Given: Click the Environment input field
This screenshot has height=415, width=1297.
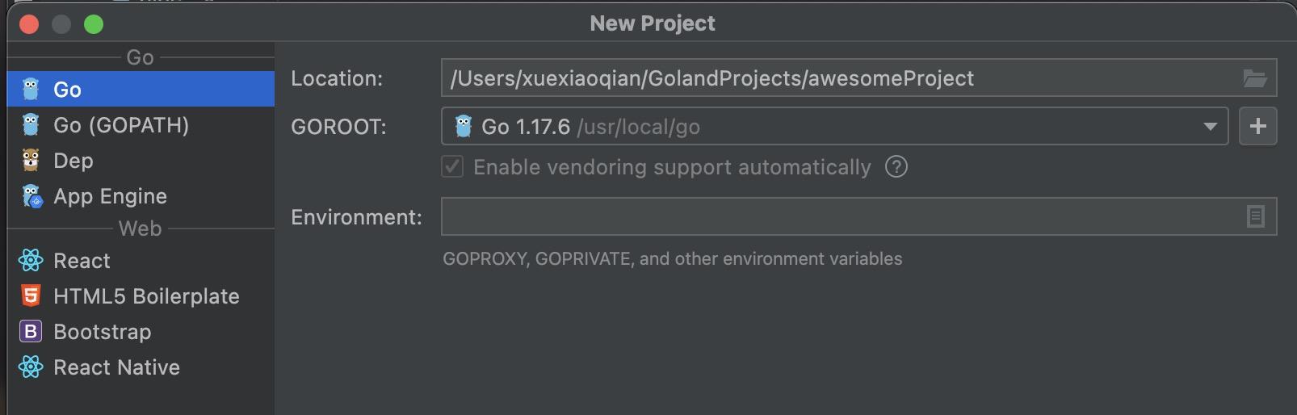Looking at the screenshot, I should (840, 216).
